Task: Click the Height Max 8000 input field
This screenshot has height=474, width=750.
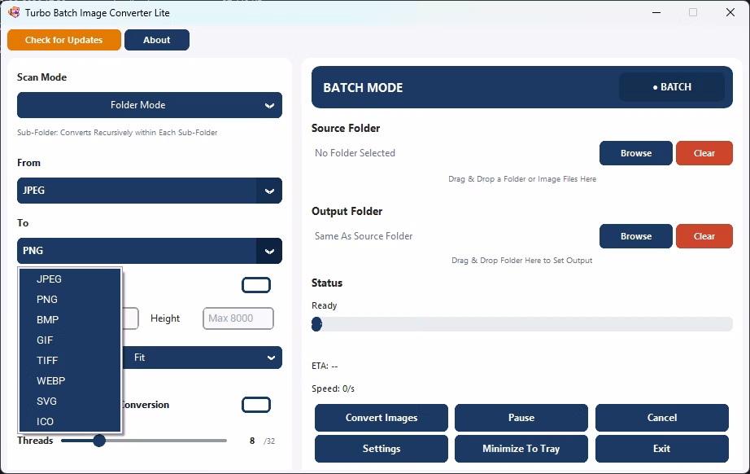Action: 238,318
